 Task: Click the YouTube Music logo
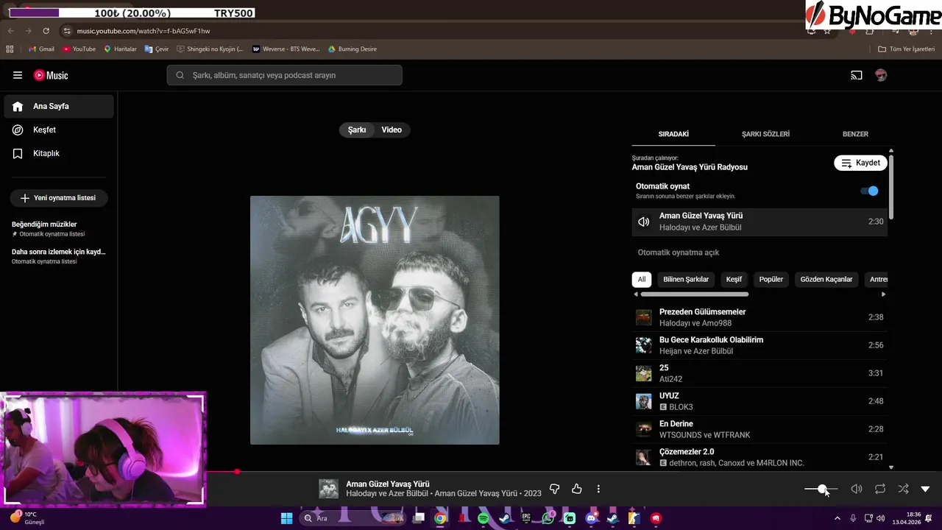pyautogui.click(x=51, y=75)
